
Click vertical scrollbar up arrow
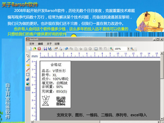coord(162,53)
